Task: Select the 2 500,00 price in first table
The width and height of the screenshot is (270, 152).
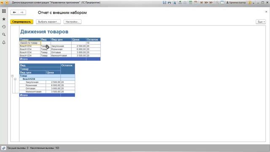Action: [x=79, y=46]
